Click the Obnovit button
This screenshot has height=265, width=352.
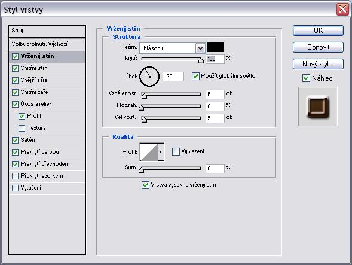click(x=318, y=47)
